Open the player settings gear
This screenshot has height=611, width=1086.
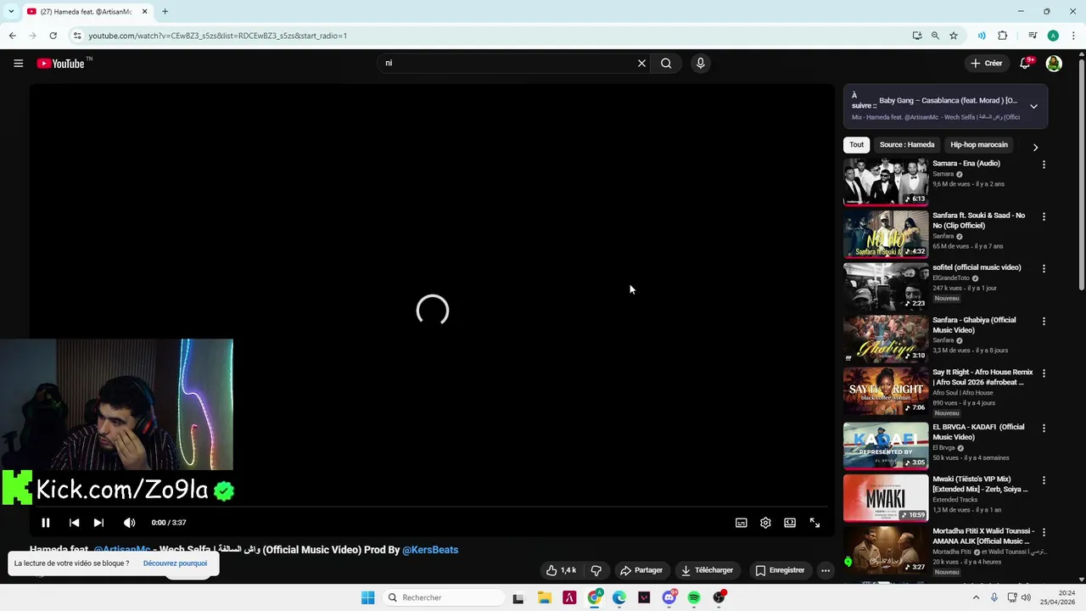pyautogui.click(x=765, y=523)
